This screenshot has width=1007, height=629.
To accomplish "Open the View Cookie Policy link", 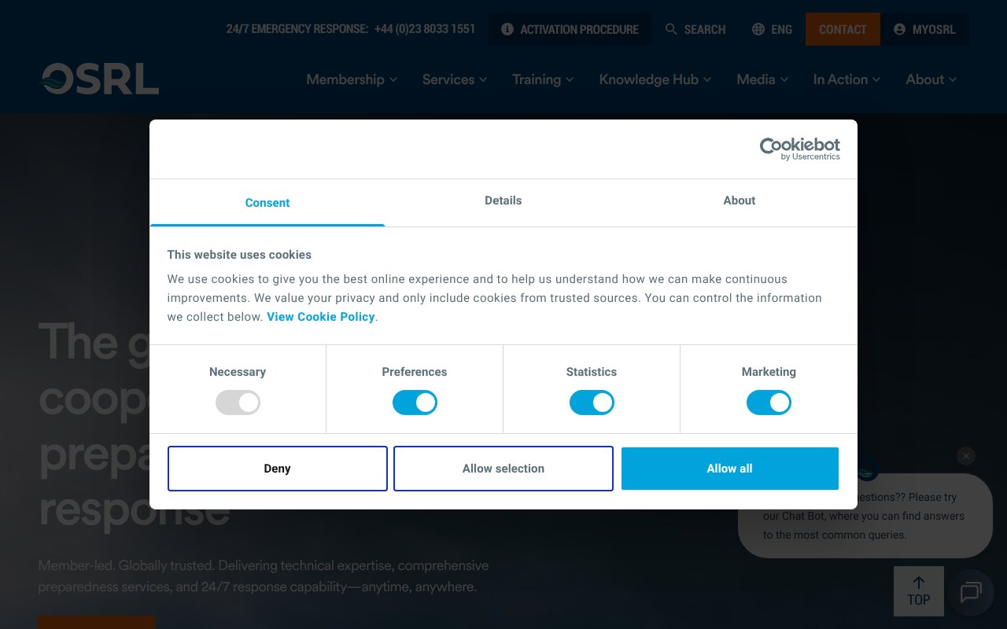I will [x=320, y=317].
